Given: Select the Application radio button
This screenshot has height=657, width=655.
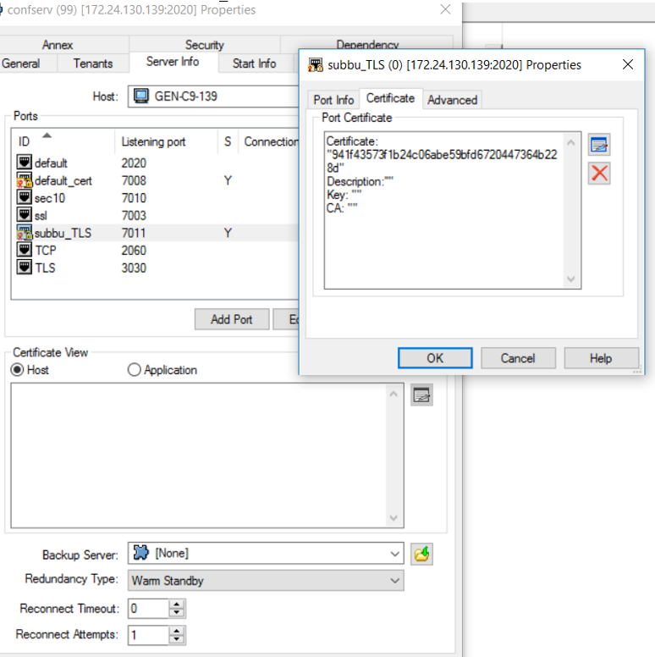Looking at the screenshot, I should click(134, 370).
